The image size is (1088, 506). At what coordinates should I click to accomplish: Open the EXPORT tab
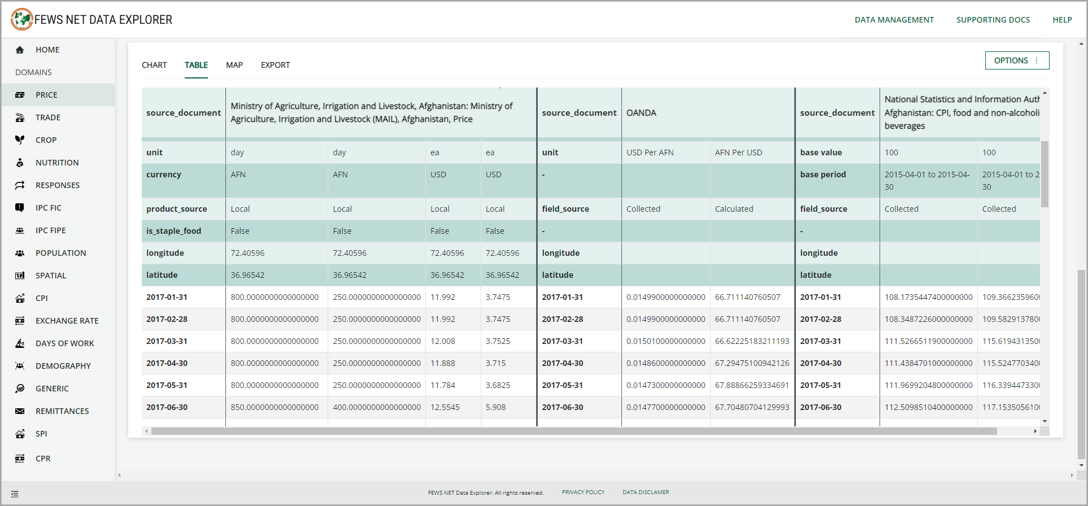(275, 65)
